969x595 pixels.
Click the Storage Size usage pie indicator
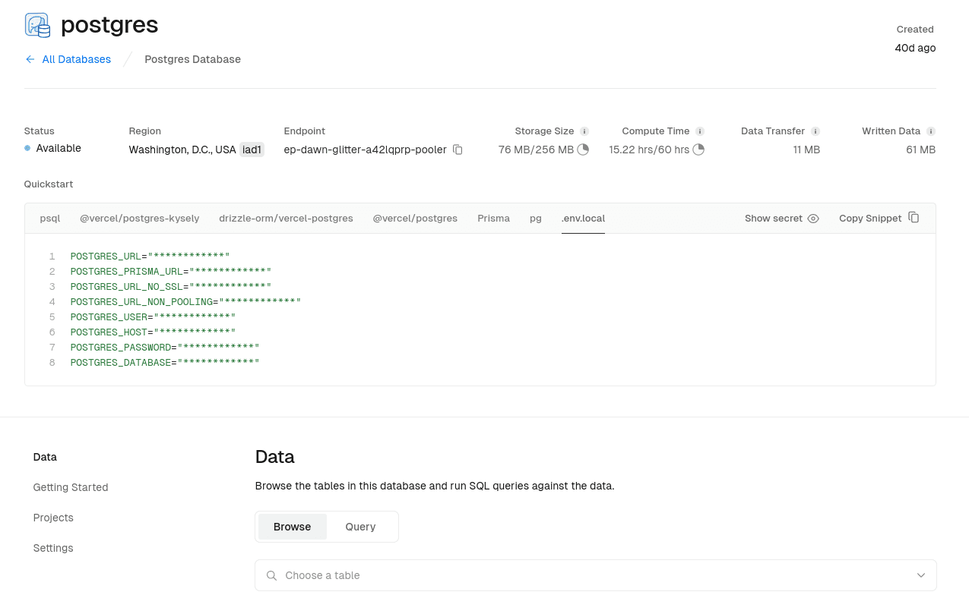click(x=583, y=150)
